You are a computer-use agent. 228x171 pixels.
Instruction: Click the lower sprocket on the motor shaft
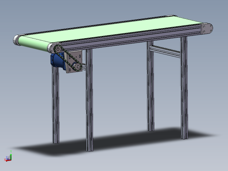point(78,67)
